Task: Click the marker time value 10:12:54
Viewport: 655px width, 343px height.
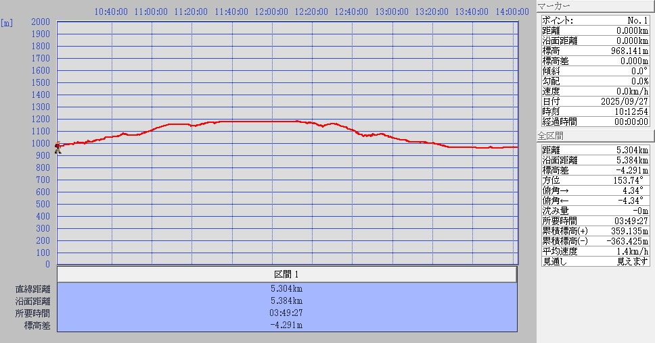Action: coord(630,111)
